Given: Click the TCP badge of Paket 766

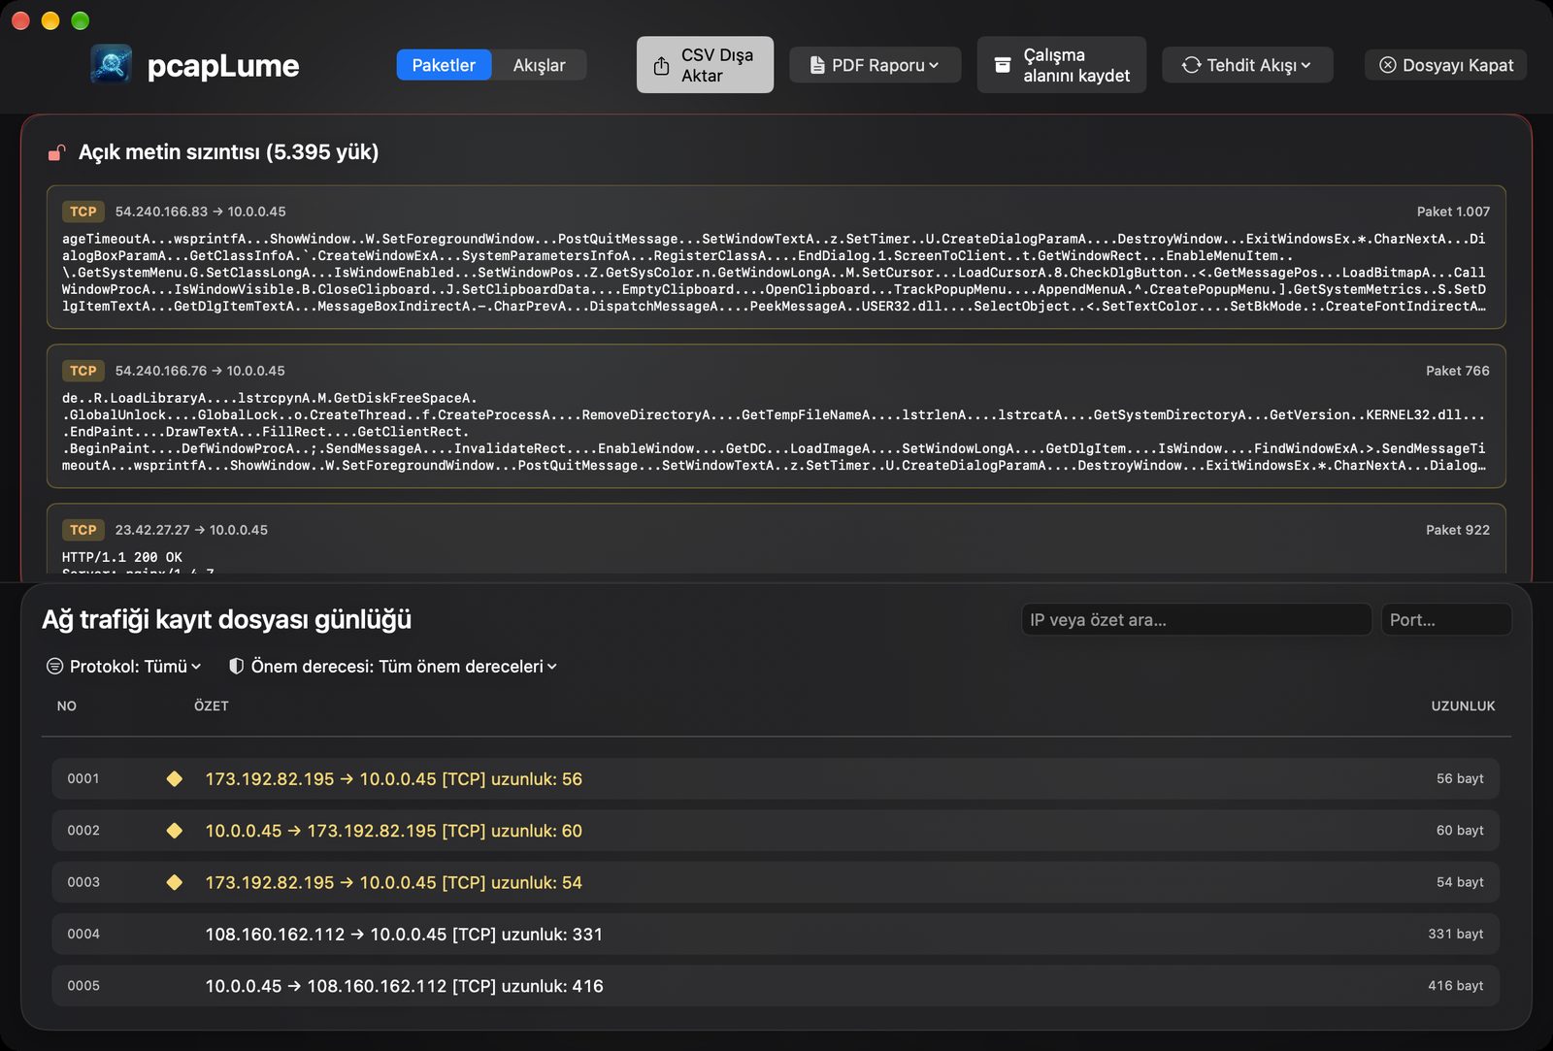Looking at the screenshot, I should tap(83, 371).
